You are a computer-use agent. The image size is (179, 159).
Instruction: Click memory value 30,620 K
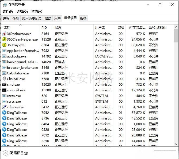(x=138, y=45)
